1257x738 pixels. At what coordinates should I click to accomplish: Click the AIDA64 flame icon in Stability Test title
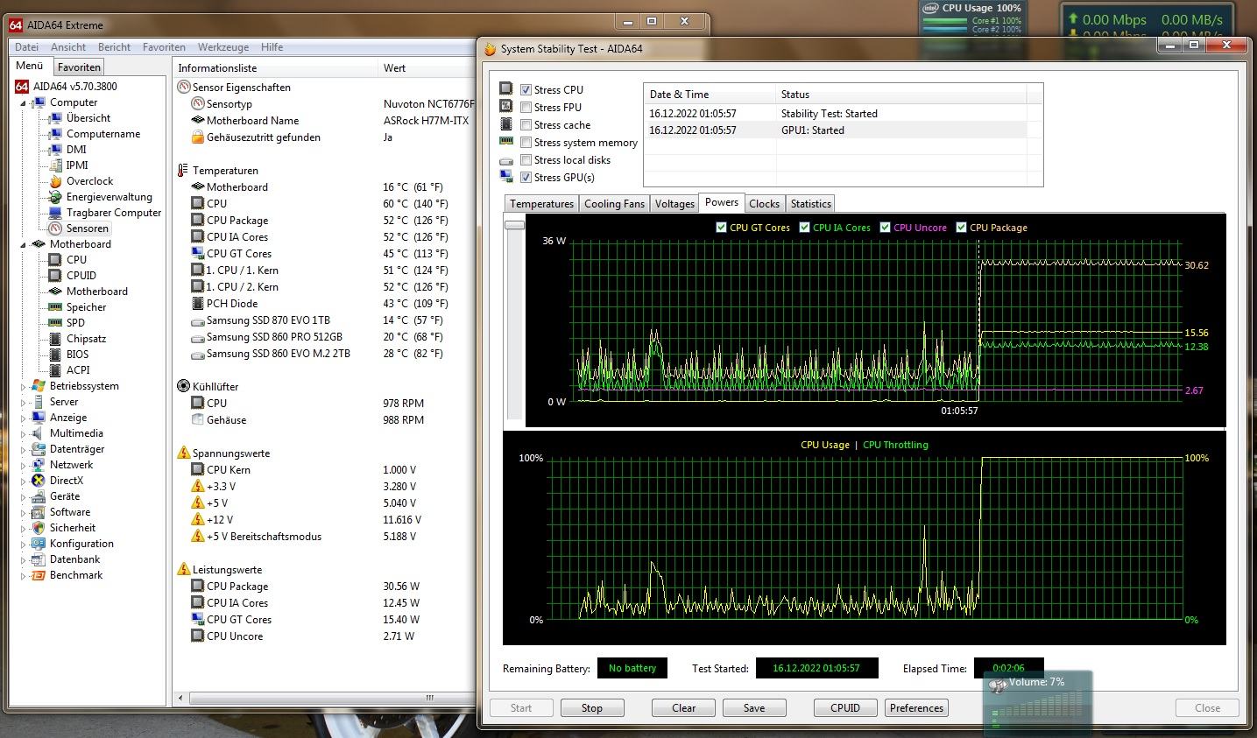click(490, 49)
